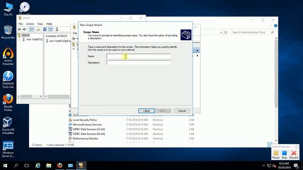This screenshot has width=303, height=170.
Task: Open Mozilla Firefox desktop shortcut
Action: pyautogui.click(x=8, y=102)
